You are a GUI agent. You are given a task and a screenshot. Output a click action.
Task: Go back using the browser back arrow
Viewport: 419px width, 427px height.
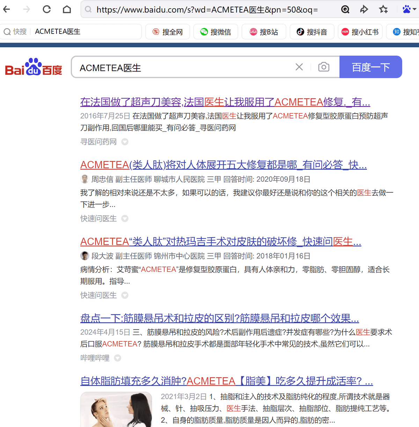coord(7,9)
